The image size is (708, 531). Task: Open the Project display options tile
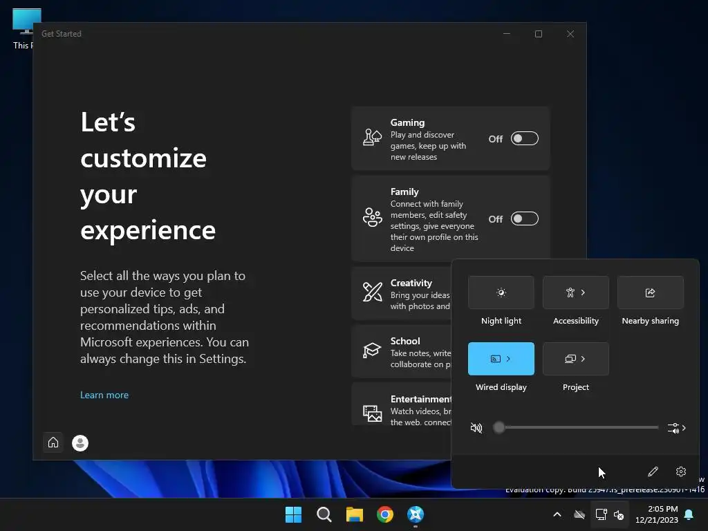click(x=576, y=359)
